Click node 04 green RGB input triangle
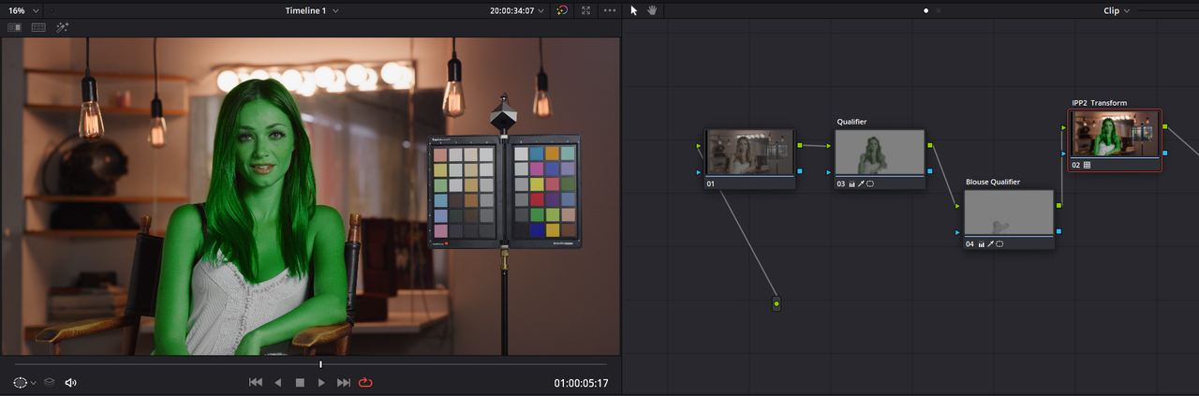The width and height of the screenshot is (1199, 396). click(x=958, y=206)
